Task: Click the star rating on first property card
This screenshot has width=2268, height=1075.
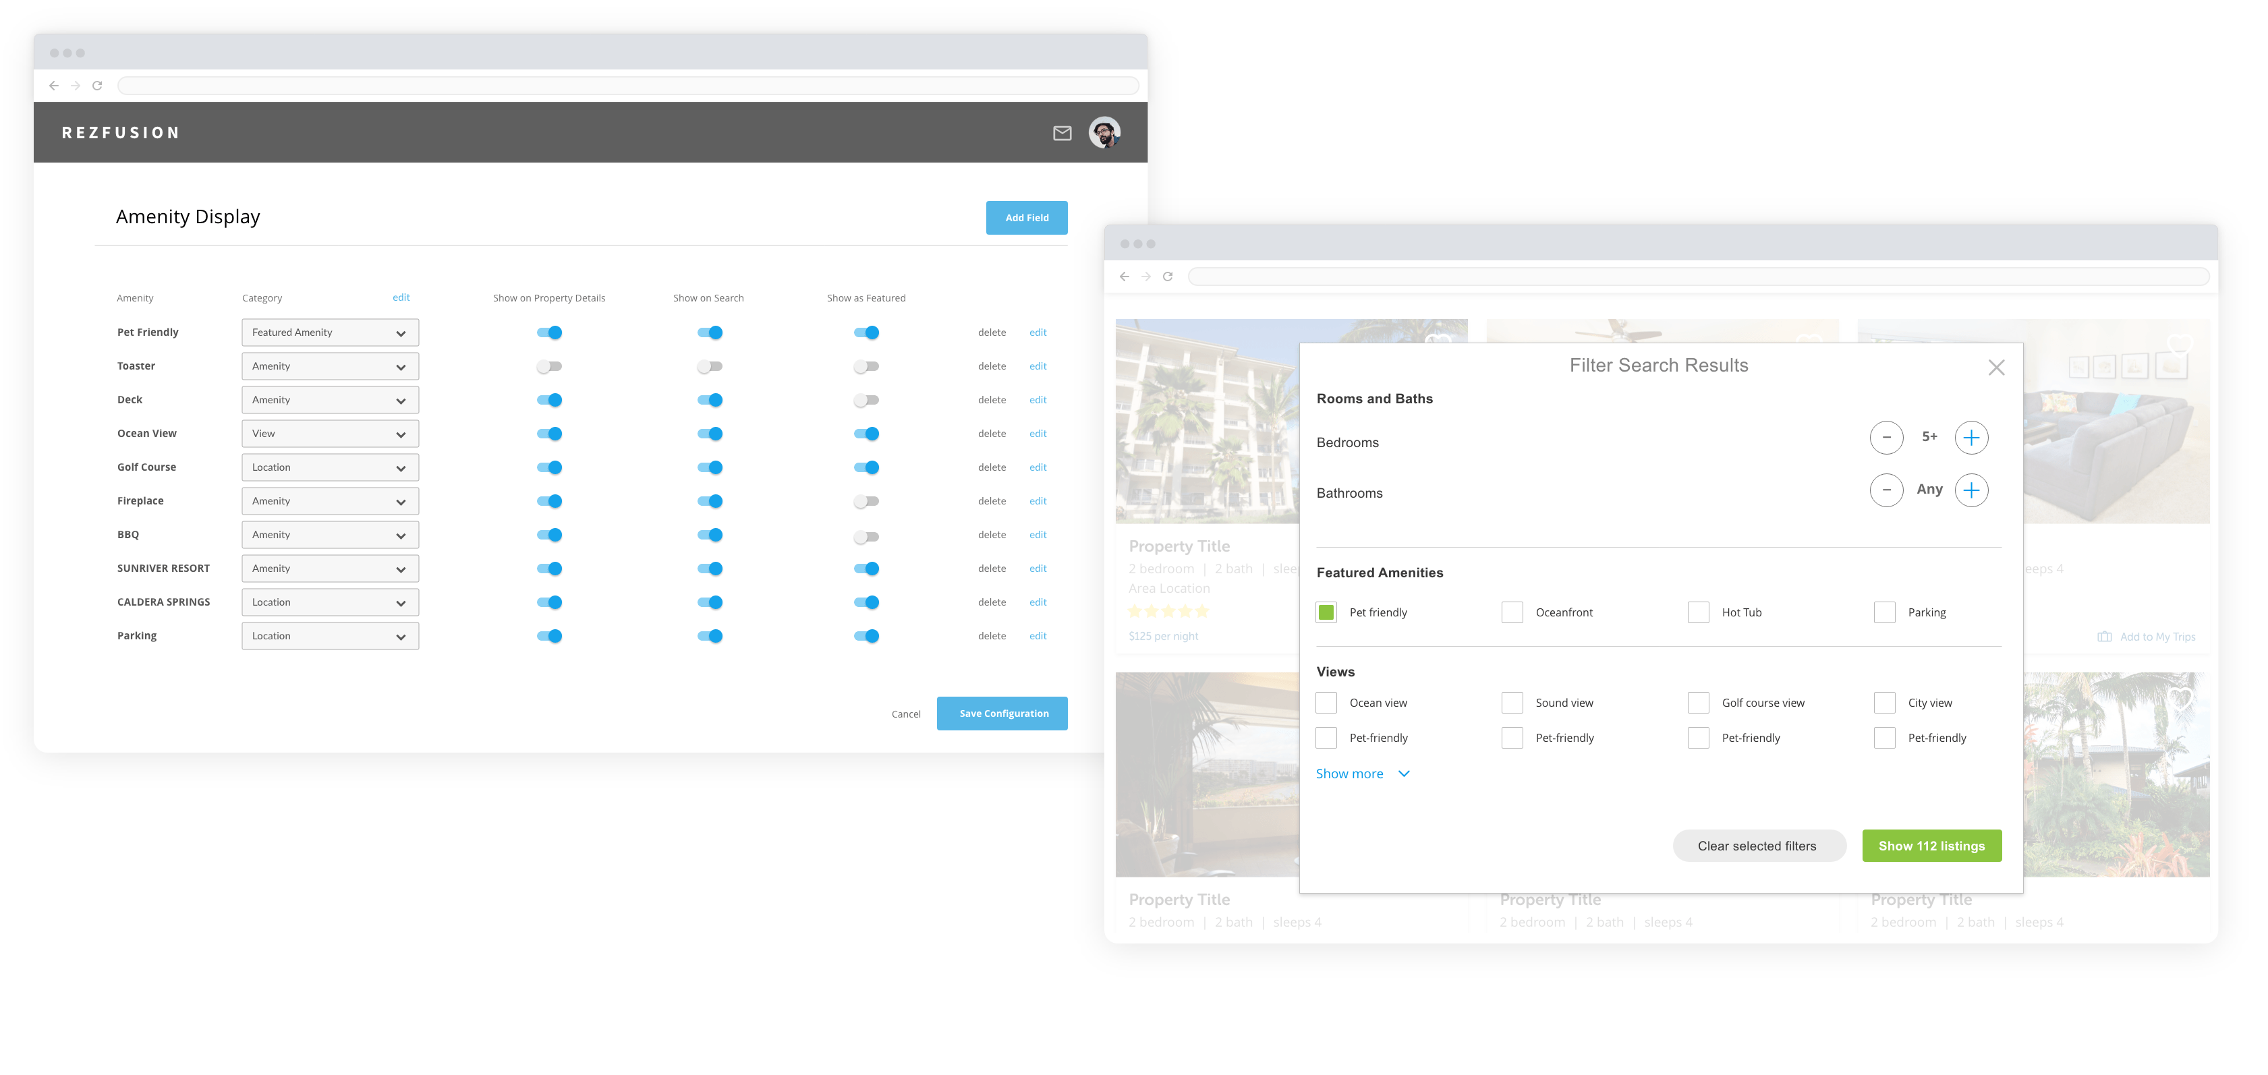Action: click(1168, 611)
